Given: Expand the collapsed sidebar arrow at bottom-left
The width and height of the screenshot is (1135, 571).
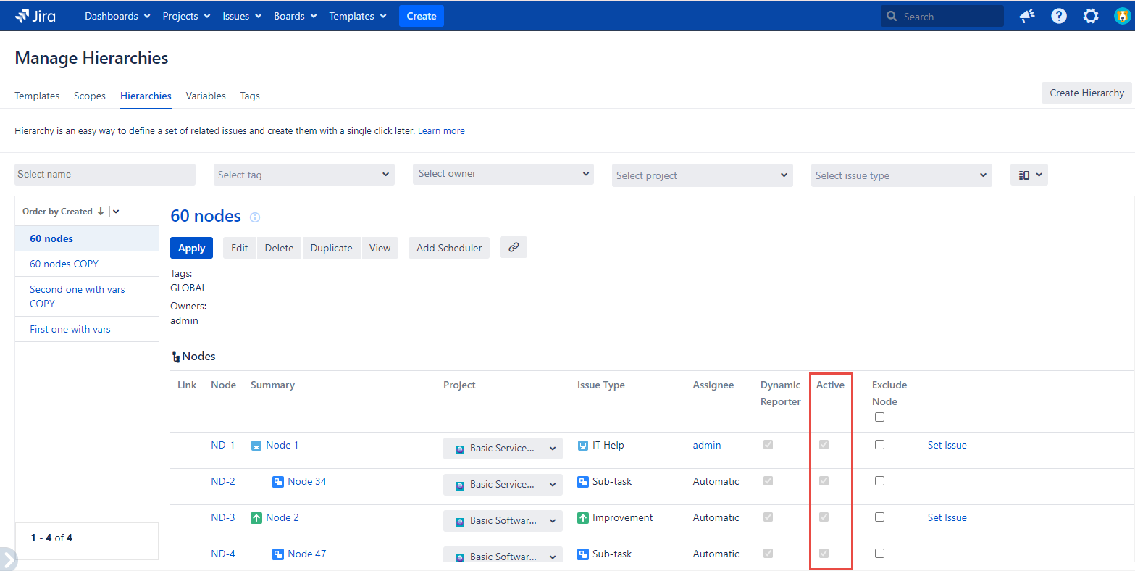Looking at the screenshot, I should click(x=7, y=559).
